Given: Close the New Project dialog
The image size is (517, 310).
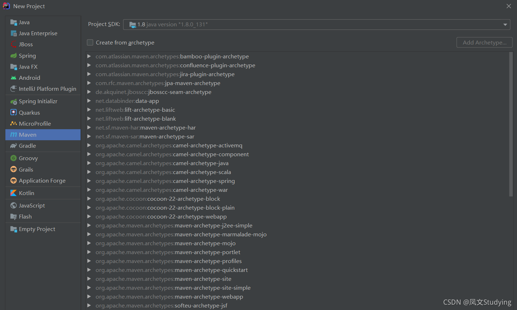Looking at the screenshot, I should point(509,6).
